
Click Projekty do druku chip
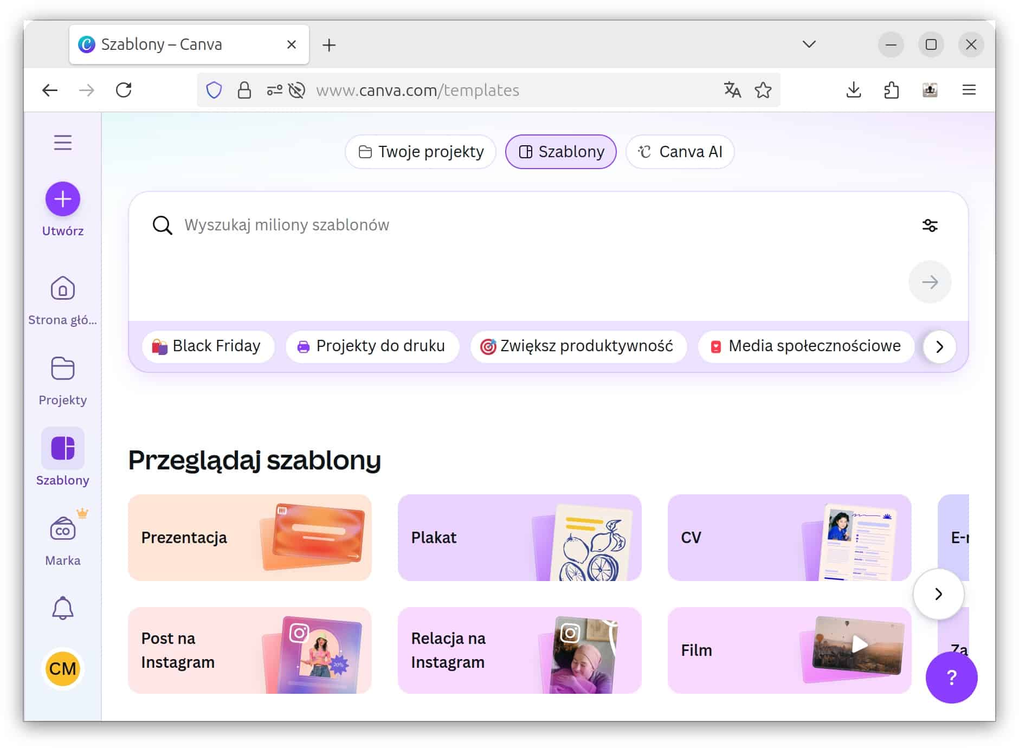click(x=372, y=346)
